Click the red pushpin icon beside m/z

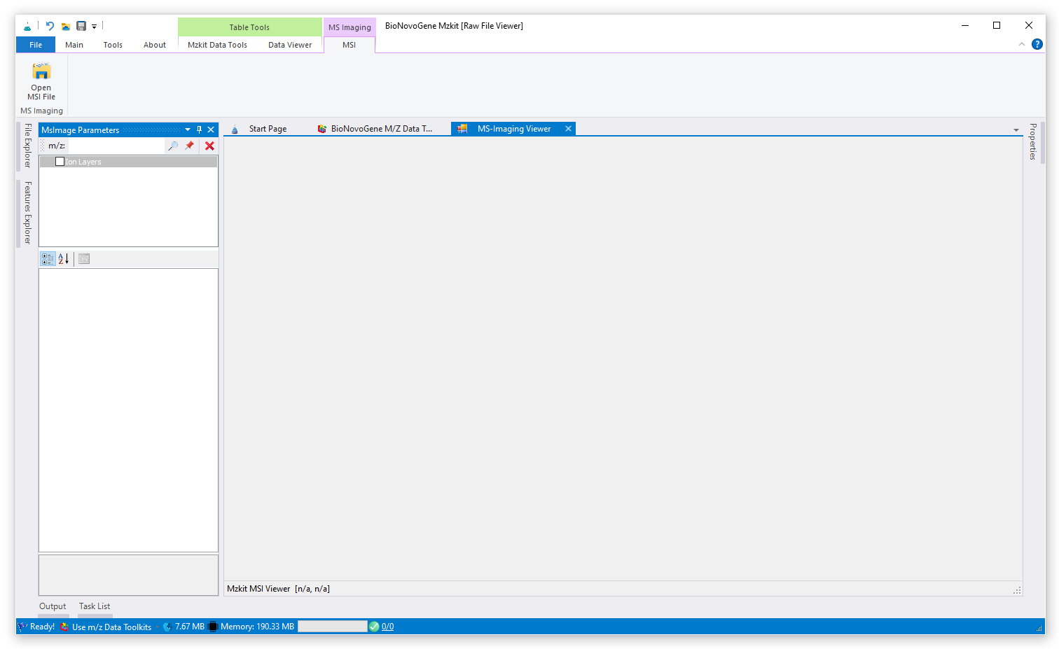190,146
